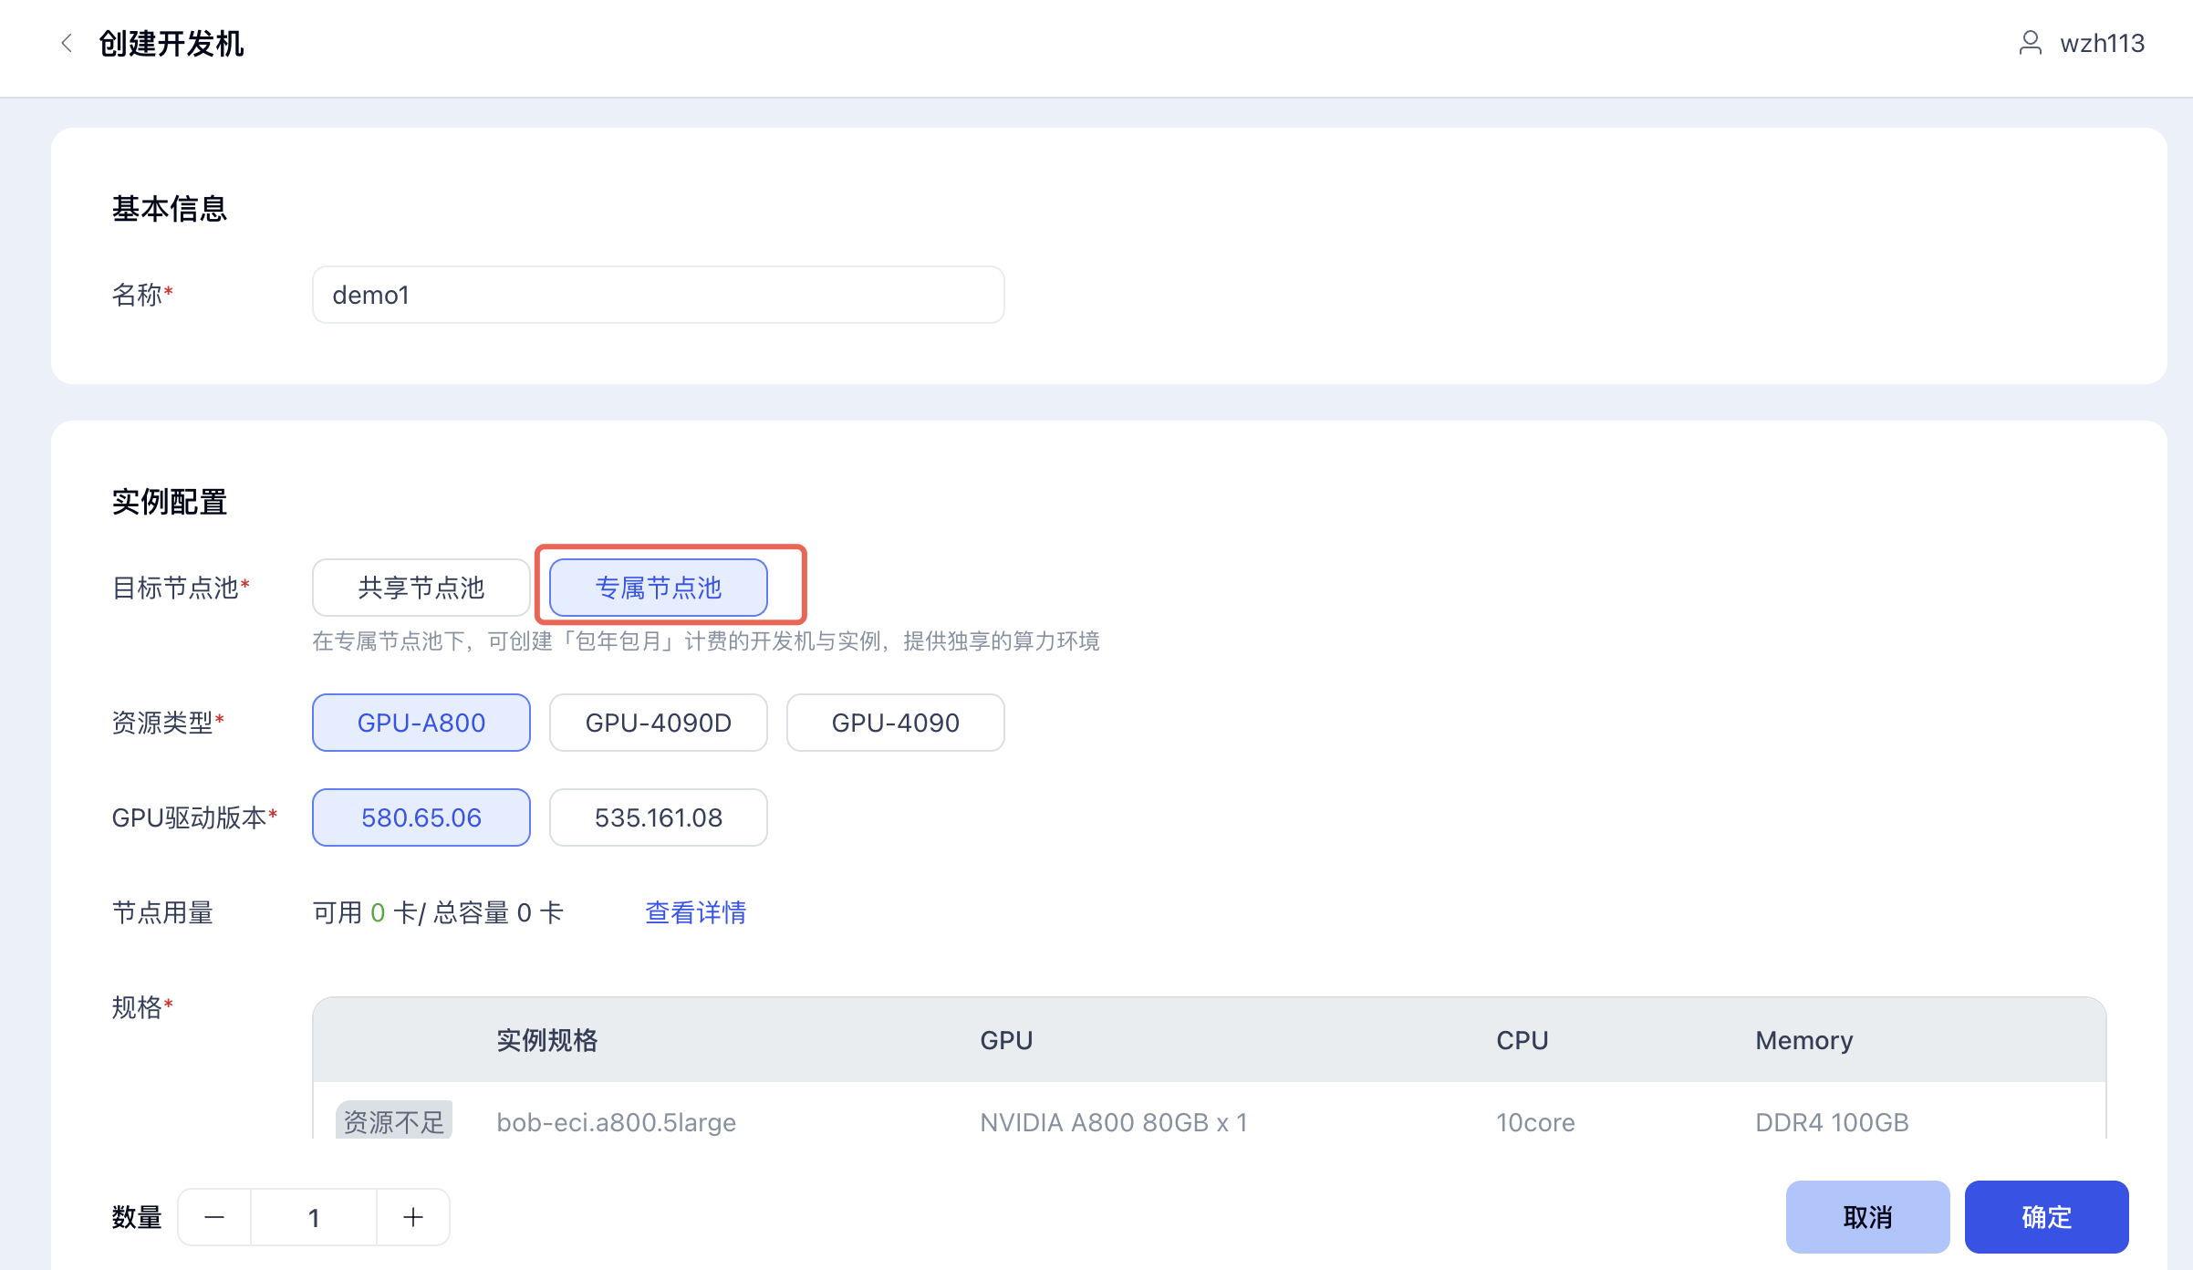Click the plus button in quantity stepper

pos(413,1217)
